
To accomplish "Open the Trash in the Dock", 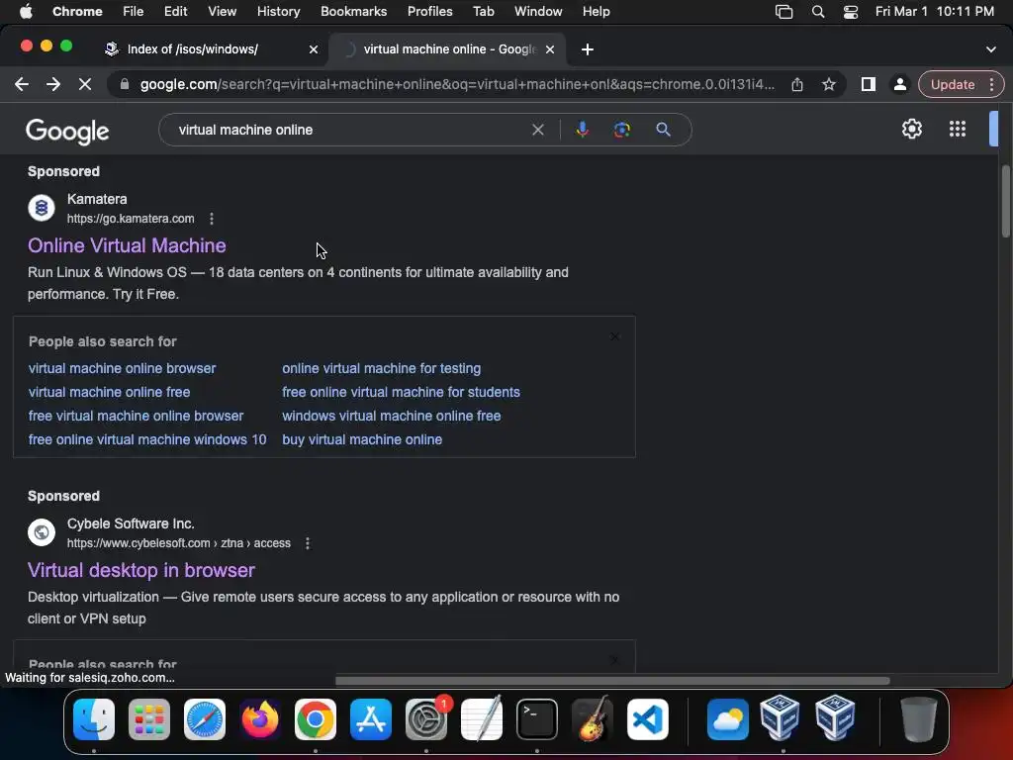I will click(x=919, y=719).
